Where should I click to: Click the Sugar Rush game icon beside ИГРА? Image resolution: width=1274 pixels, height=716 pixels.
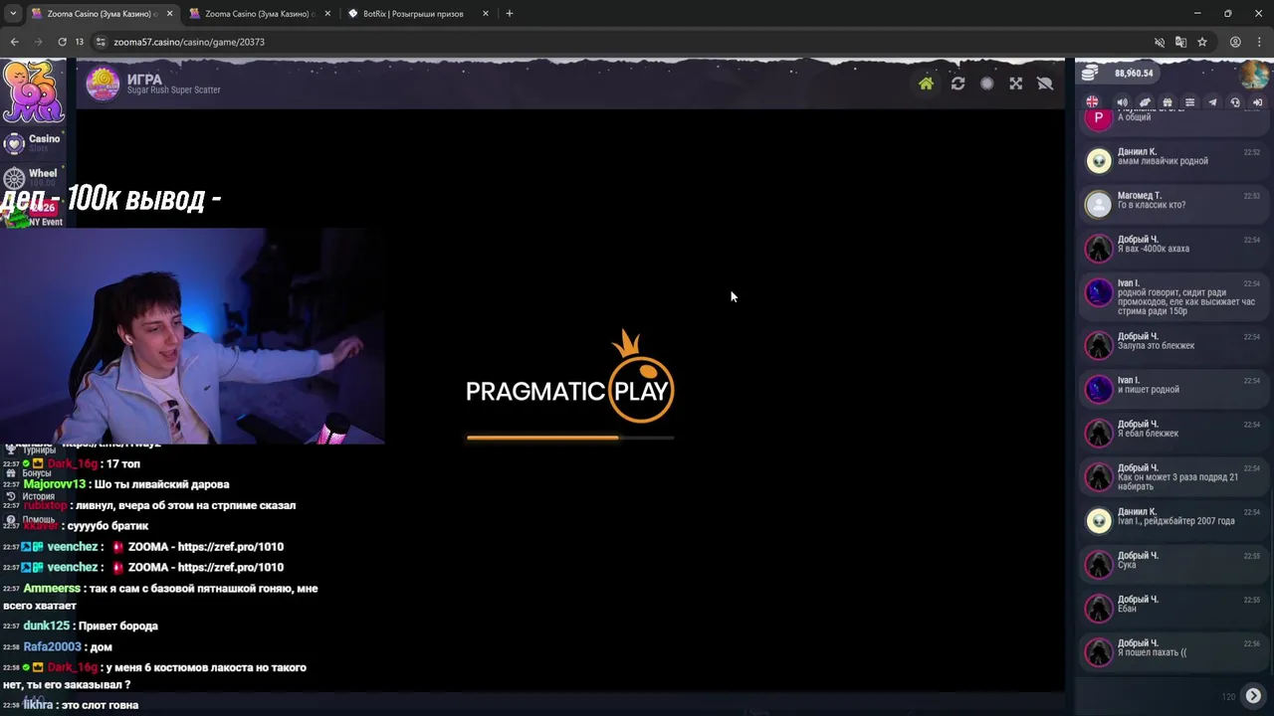coord(103,85)
